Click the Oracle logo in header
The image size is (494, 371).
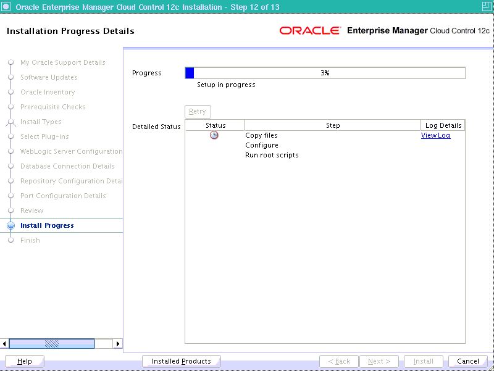(x=310, y=31)
